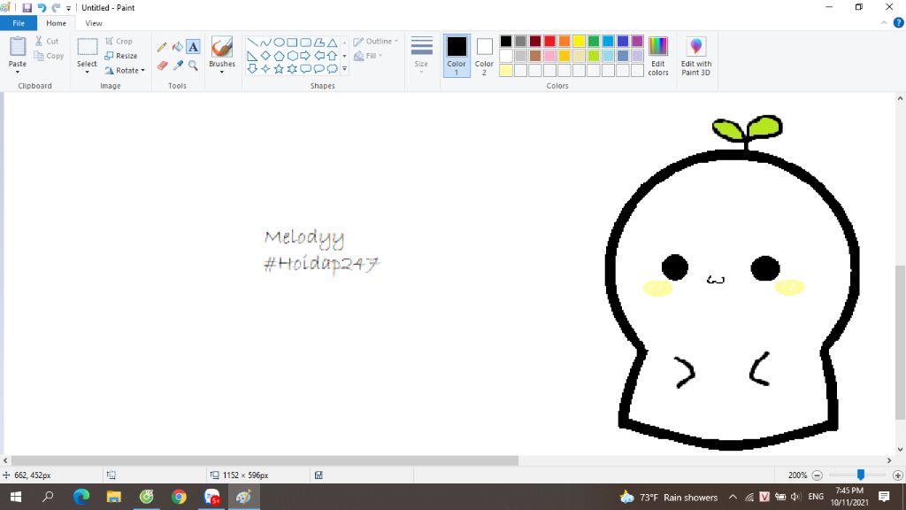Click the weather widget Rain showers
This screenshot has width=906, height=510.
pos(668,498)
